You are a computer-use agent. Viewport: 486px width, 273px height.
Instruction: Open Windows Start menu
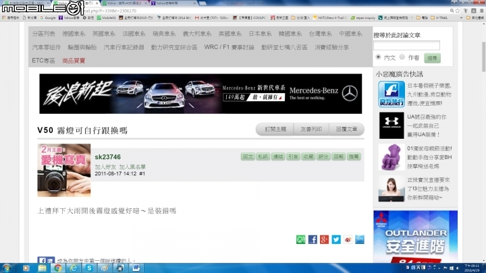pos(7,268)
